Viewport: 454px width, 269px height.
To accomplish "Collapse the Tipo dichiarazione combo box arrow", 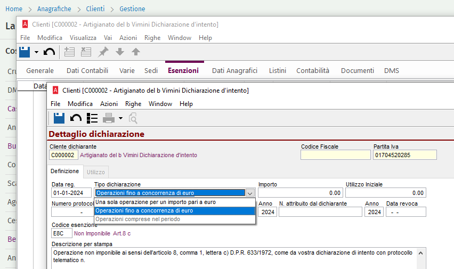I will click(250, 193).
